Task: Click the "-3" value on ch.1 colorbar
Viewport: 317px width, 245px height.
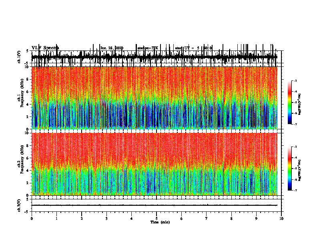Action: pyautogui.click(x=295, y=80)
